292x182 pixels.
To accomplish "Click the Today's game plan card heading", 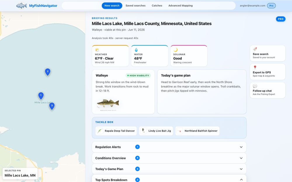I will [x=175, y=75].
